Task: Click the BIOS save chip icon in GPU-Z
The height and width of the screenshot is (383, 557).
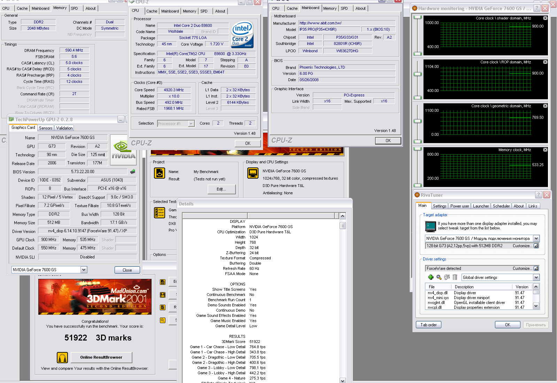Action: (133, 171)
